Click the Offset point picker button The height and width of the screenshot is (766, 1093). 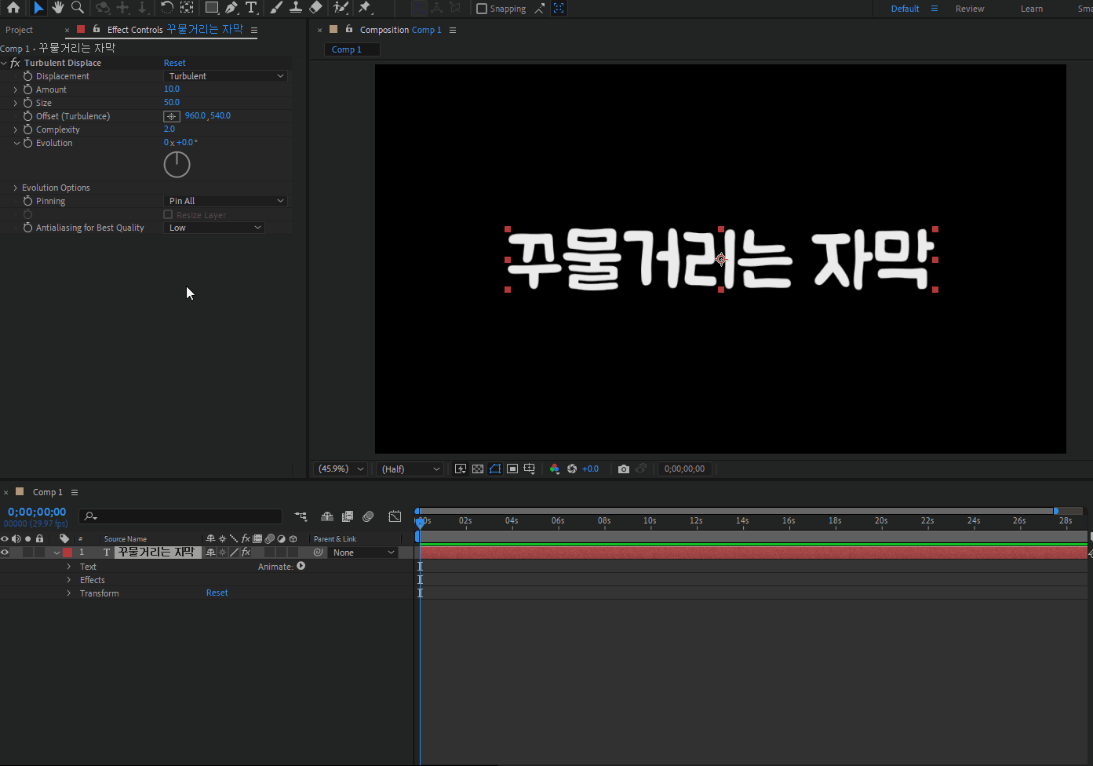172,116
